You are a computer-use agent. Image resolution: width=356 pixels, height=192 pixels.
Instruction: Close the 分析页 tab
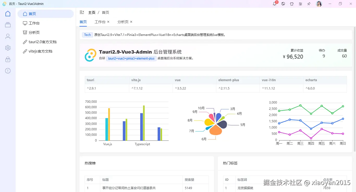131,22
